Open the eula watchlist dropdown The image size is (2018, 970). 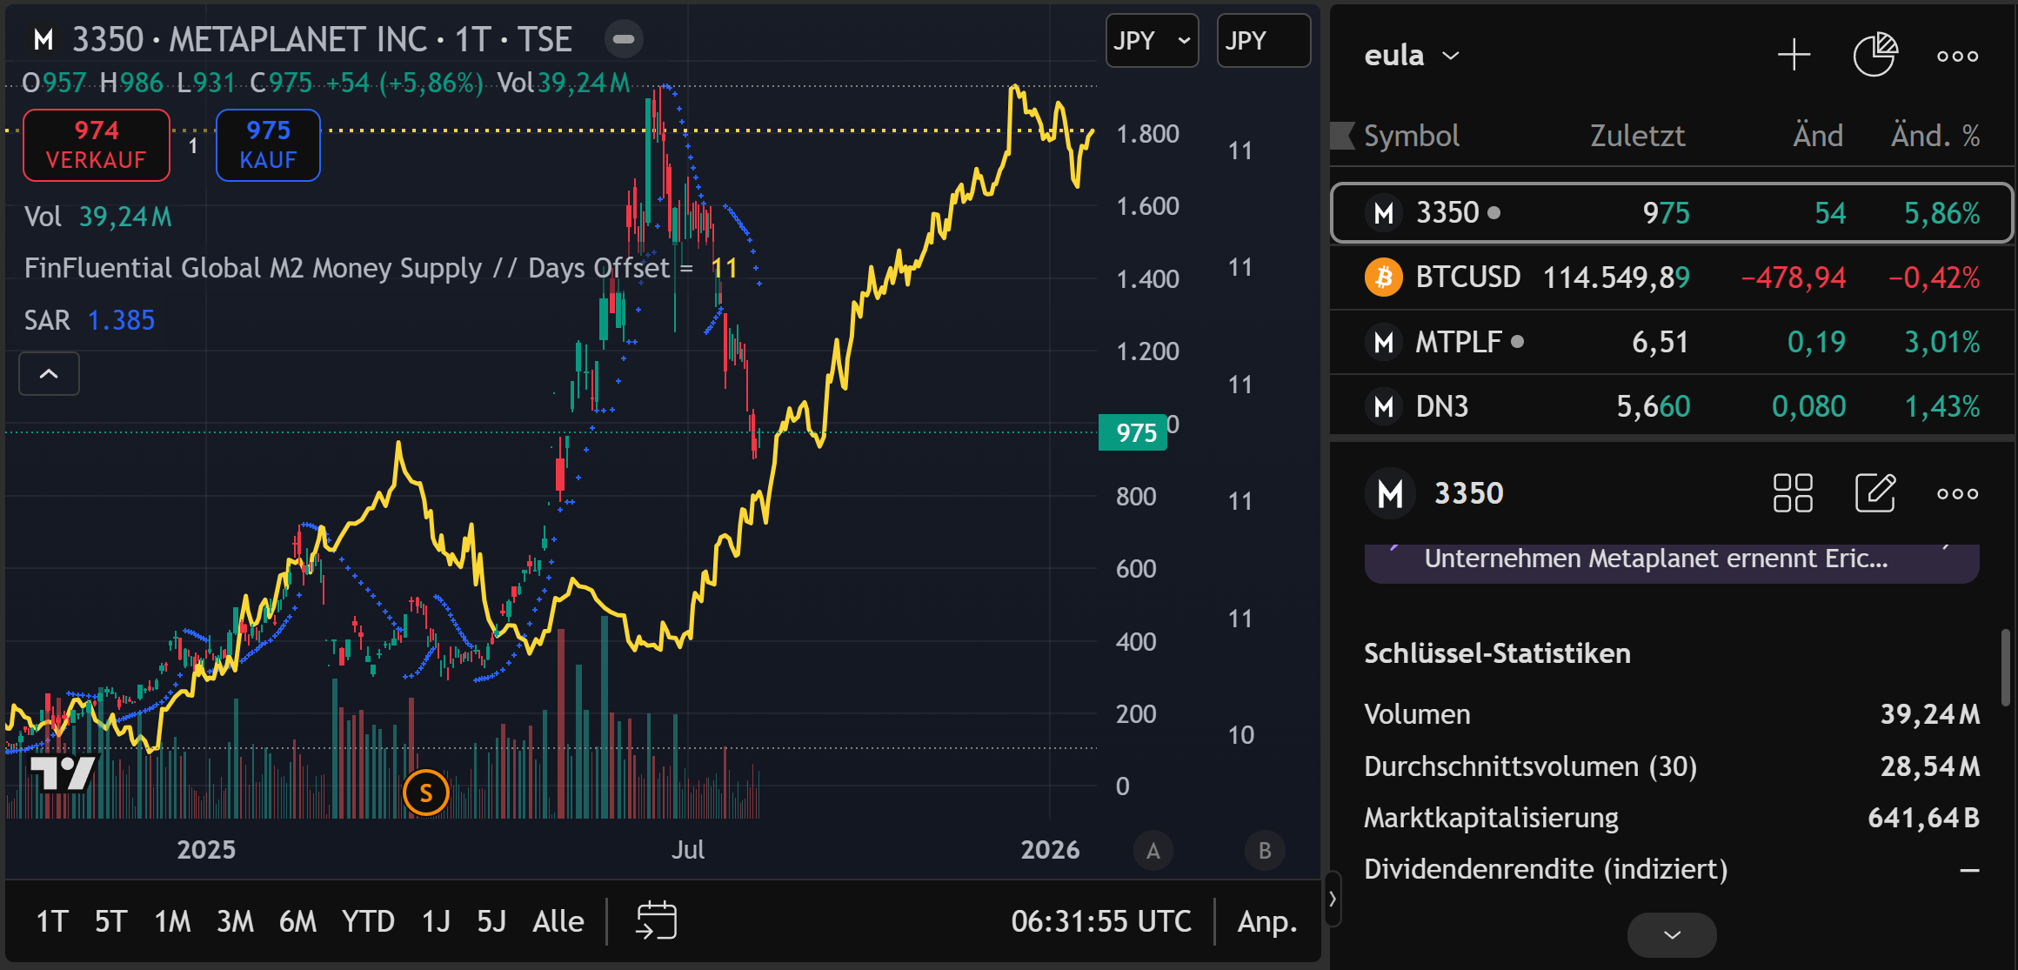click(1412, 56)
